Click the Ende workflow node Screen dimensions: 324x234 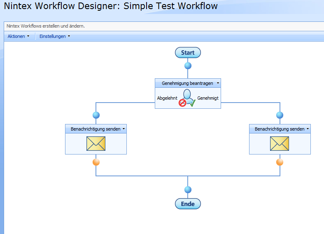tap(188, 204)
